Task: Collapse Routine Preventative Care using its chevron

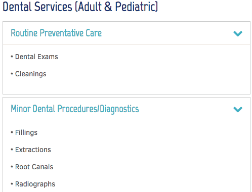Action: (x=238, y=33)
